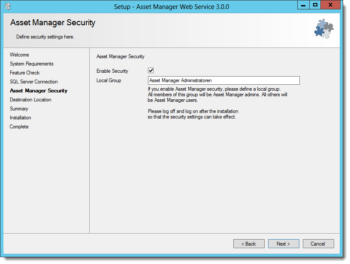The image size is (350, 264).
Task: Jump to SQL Server Connection step
Action: [34, 82]
